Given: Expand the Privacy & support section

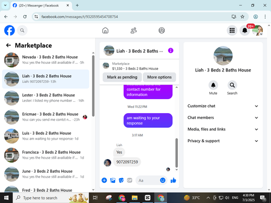Looking at the screenshot, I should point(223,141).
